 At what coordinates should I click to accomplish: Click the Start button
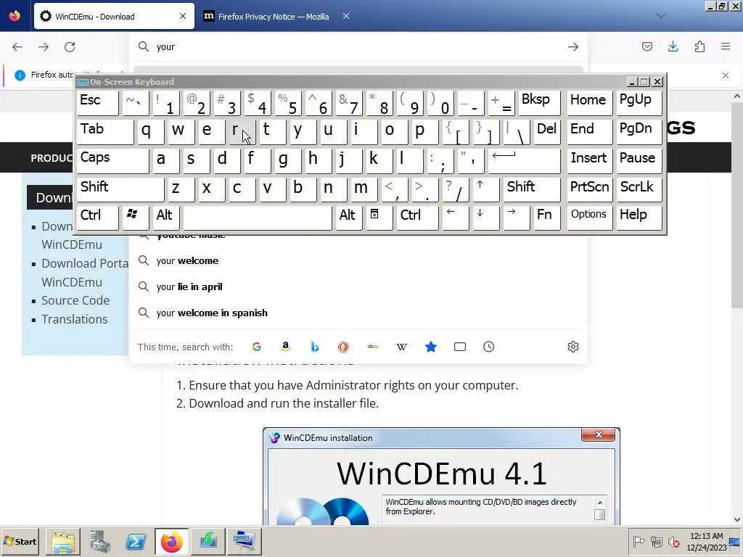click(20, 541)
